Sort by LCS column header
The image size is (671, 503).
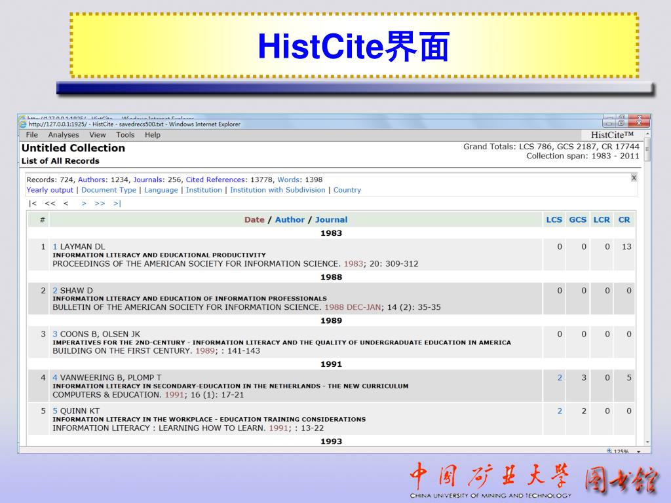click(554, 220)
